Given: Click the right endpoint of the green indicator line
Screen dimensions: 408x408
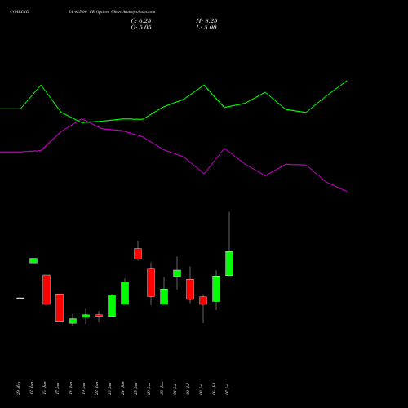Looking at the screenshot, I should click(x=347, y=81).
